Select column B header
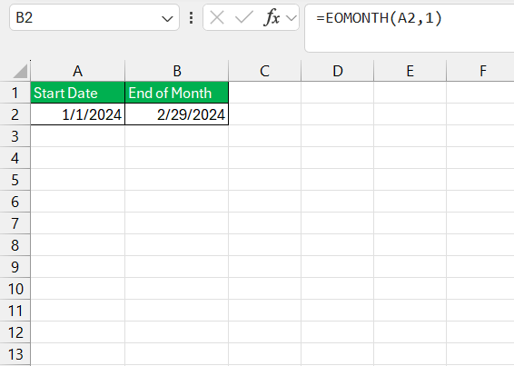514x366 pixels. click(x=177, y=71)
